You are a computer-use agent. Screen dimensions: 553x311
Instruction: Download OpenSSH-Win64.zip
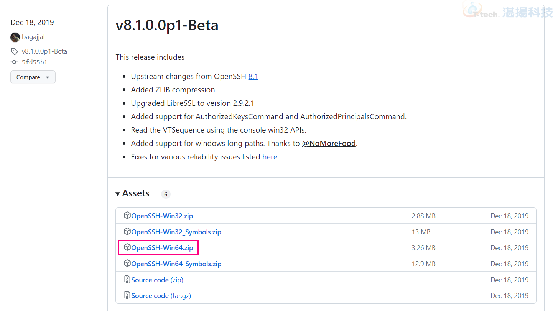click(x=162, y=248)
